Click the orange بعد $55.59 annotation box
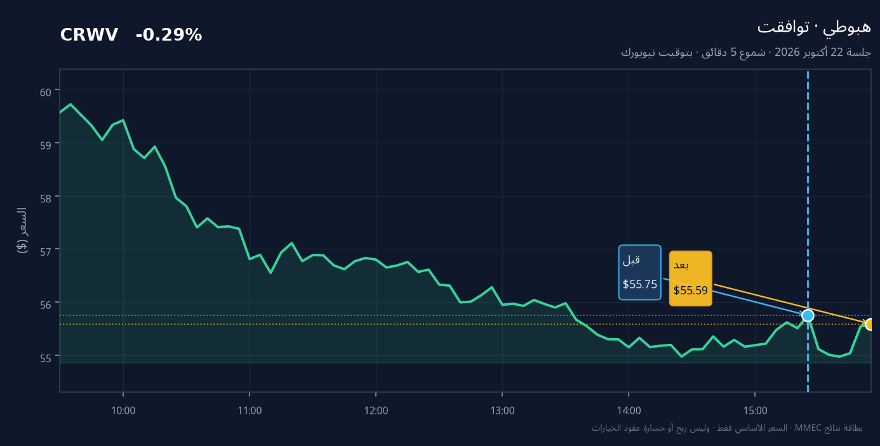This screenshot has height=446, width=880. coord(691,279)
